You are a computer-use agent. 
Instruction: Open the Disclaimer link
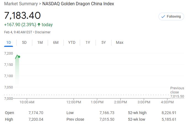point(43,32)
